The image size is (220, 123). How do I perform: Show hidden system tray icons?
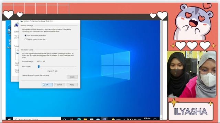124,119
